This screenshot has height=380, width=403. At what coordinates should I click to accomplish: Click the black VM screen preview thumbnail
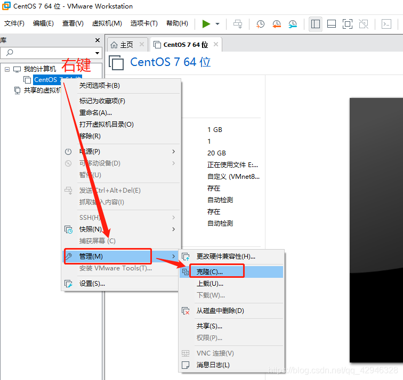tap(376, 230)
